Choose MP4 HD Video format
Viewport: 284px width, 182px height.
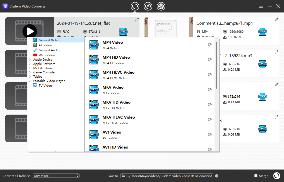coord(149,60)
